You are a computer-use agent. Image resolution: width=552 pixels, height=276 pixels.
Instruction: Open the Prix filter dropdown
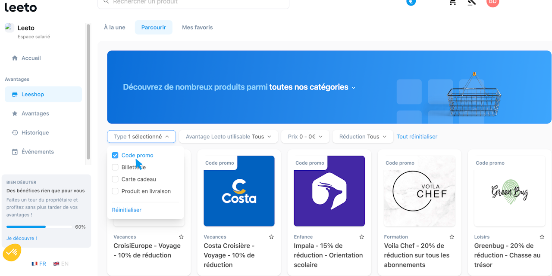[x=305, y=137]
